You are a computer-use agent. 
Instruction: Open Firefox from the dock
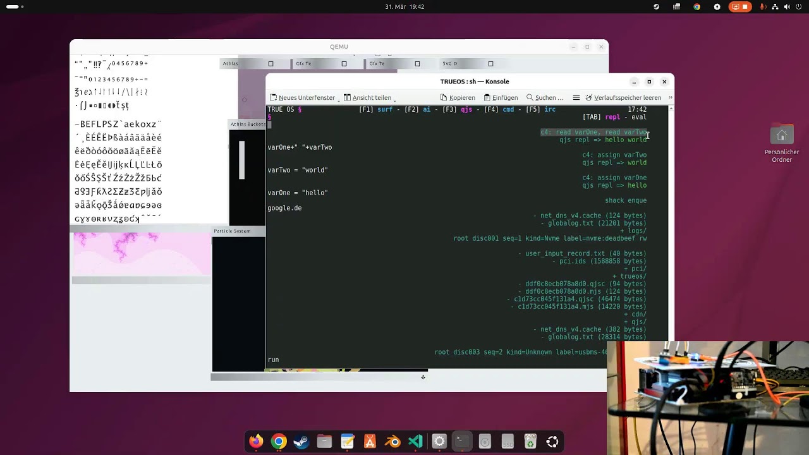(x=256, y=442)
